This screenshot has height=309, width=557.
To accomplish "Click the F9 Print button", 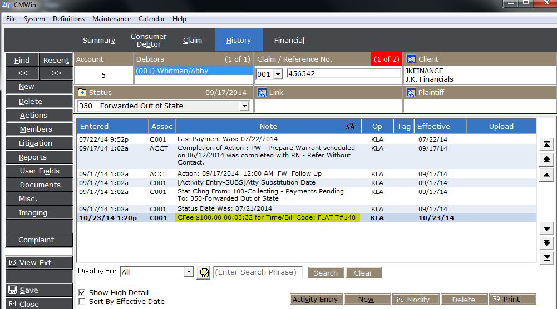I will coord(512,299).
